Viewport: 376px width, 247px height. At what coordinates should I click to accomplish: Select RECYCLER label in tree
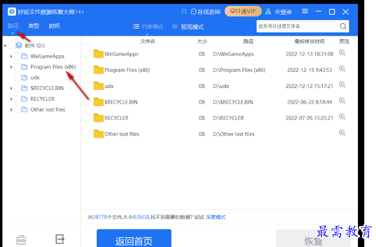(x=42, y=99)
